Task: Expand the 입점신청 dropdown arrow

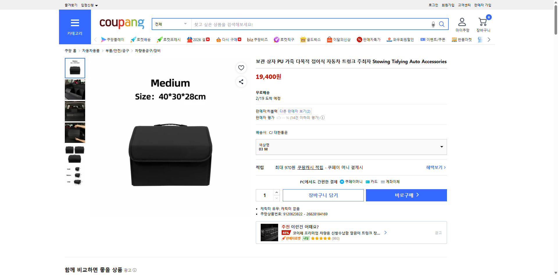Action: click(x=97, y=5)
